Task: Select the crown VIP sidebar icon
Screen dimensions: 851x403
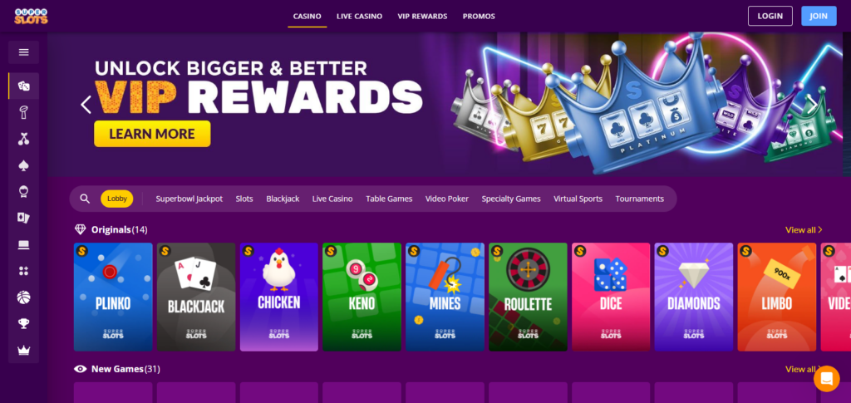Action: click(x=23, y=351)
